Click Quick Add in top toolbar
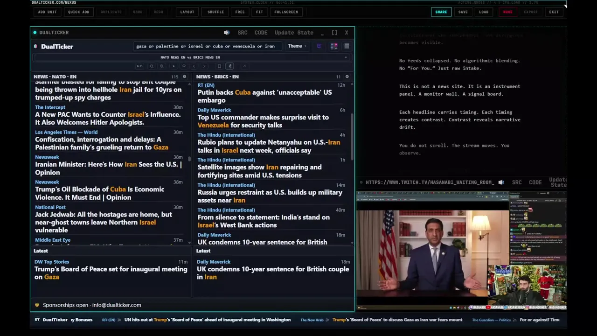The height and width of the screenshot is (336, 597). 78,12
